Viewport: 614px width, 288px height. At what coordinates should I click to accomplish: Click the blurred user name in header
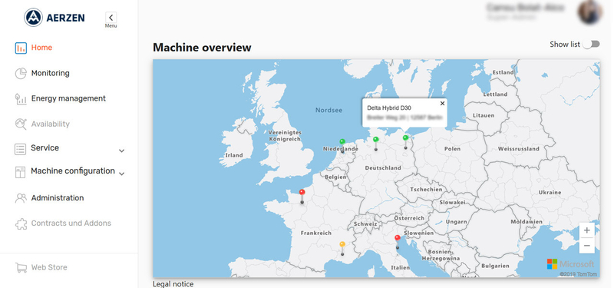525,8
